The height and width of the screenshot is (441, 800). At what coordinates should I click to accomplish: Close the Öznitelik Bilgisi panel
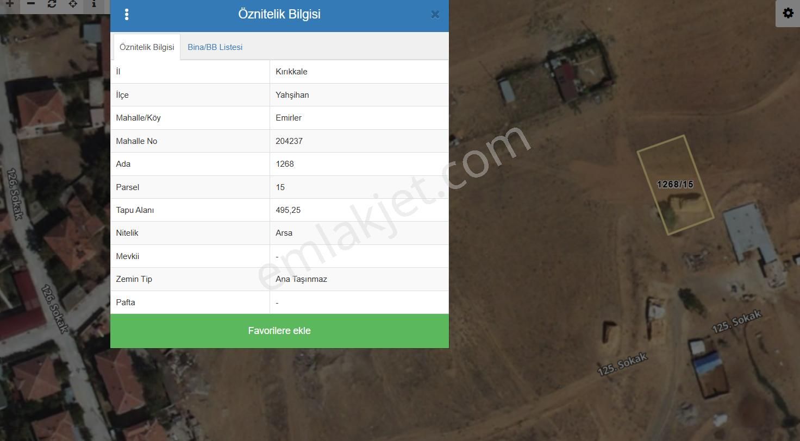tap(435, 15)
